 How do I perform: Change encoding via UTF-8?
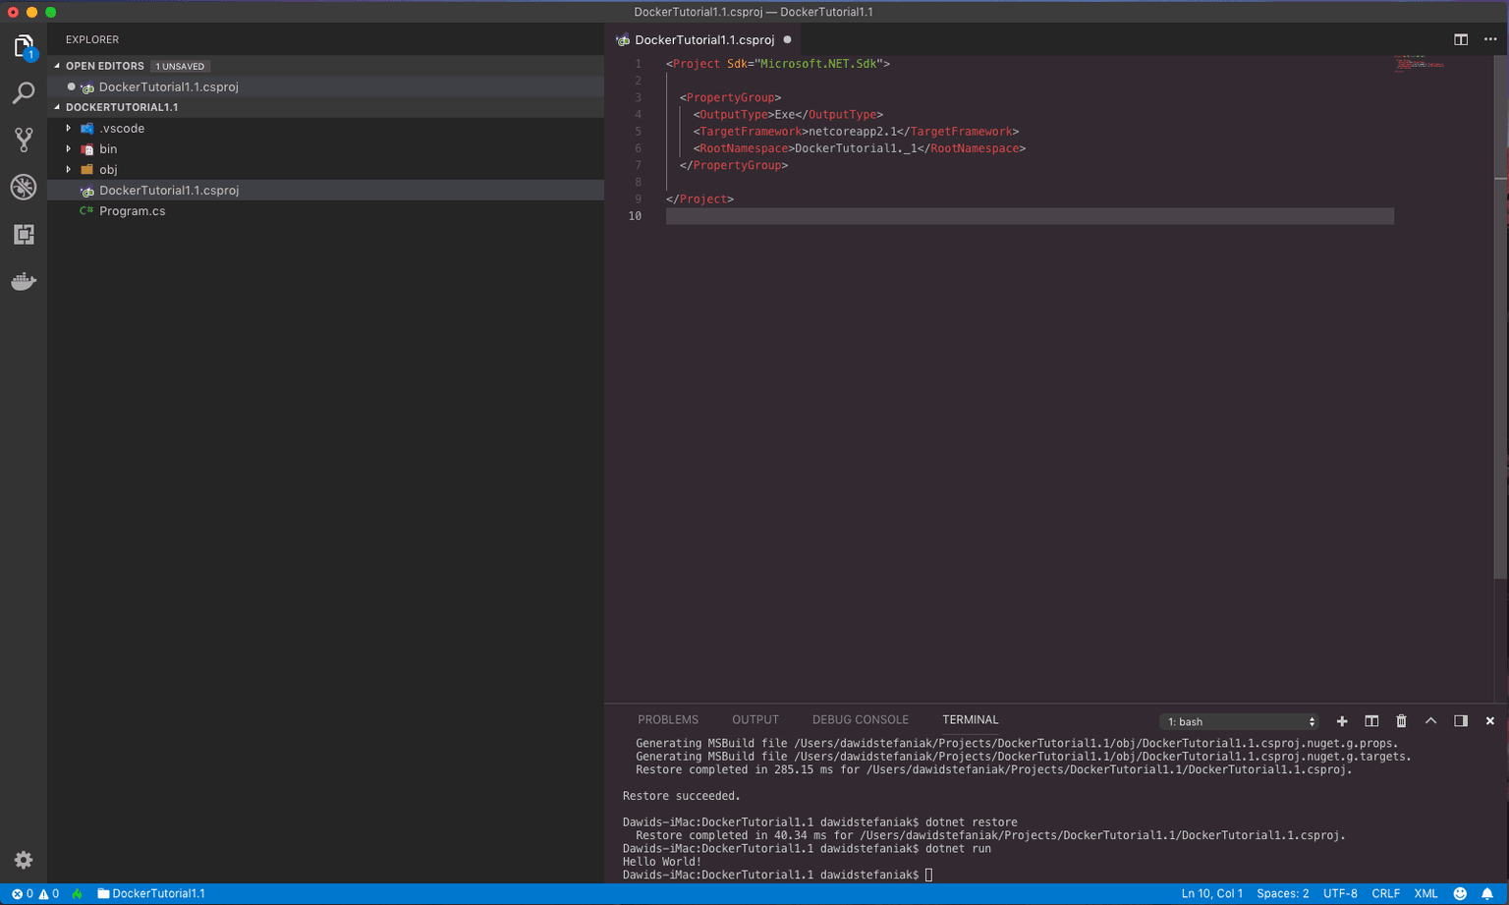(x=1340, y=894)
